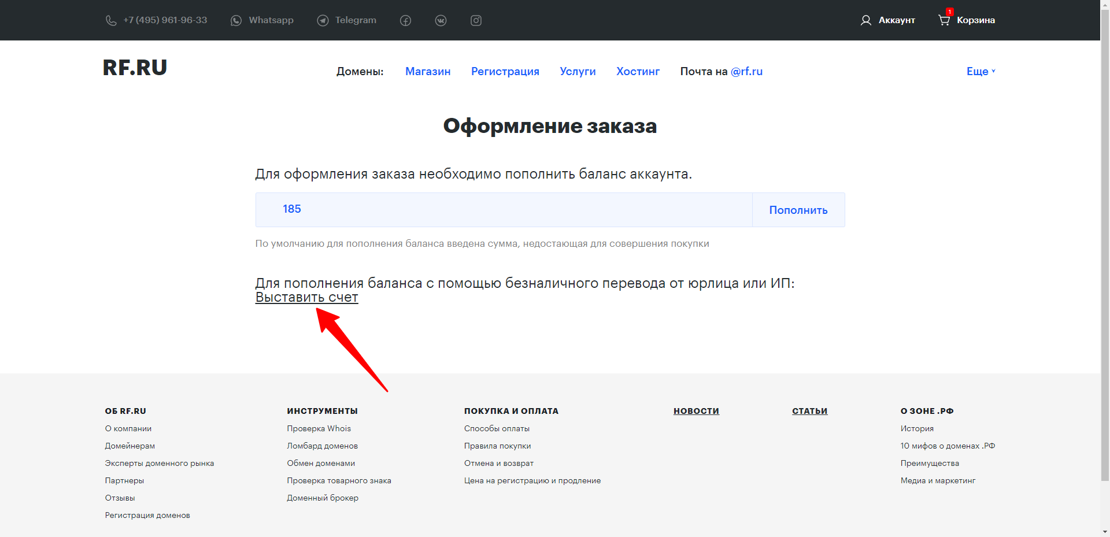The width and height of the screenshot is (1110, 537).
Task: Open the Хостинг navigation item
Action: pyautogui.click(x=638, y=71)
